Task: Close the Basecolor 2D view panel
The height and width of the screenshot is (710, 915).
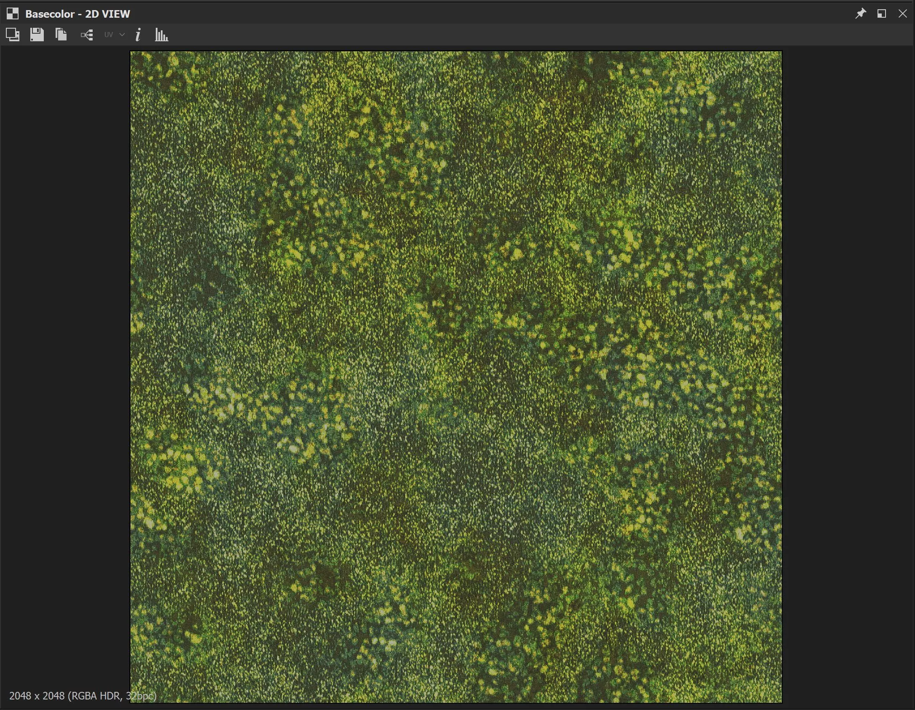Action: tap(902, 13)
